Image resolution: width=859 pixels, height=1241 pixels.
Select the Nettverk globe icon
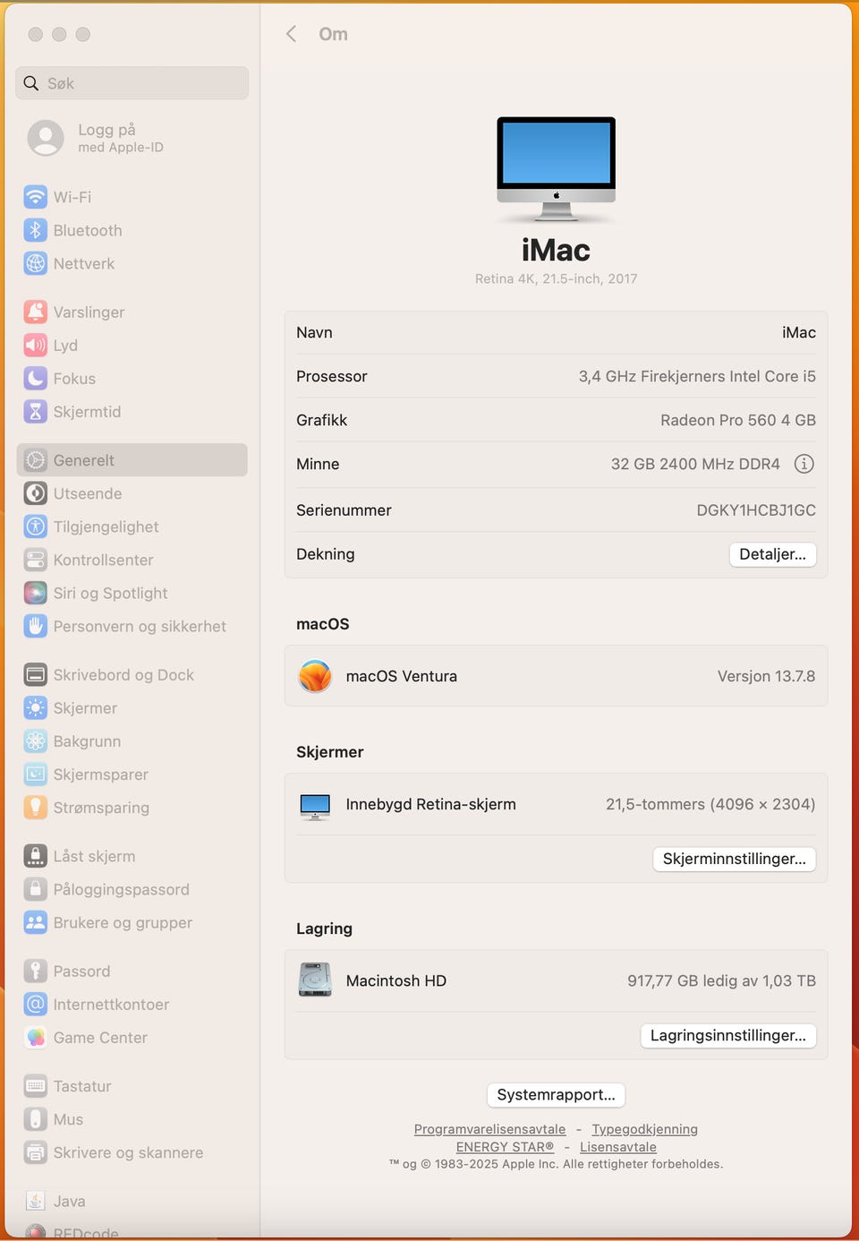[x=35, y=263]
